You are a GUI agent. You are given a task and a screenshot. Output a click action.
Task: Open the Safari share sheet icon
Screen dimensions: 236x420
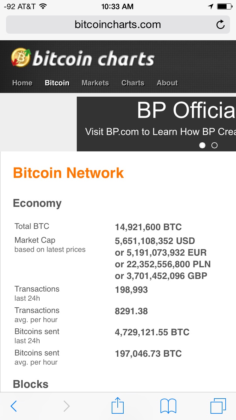(118, 405)
